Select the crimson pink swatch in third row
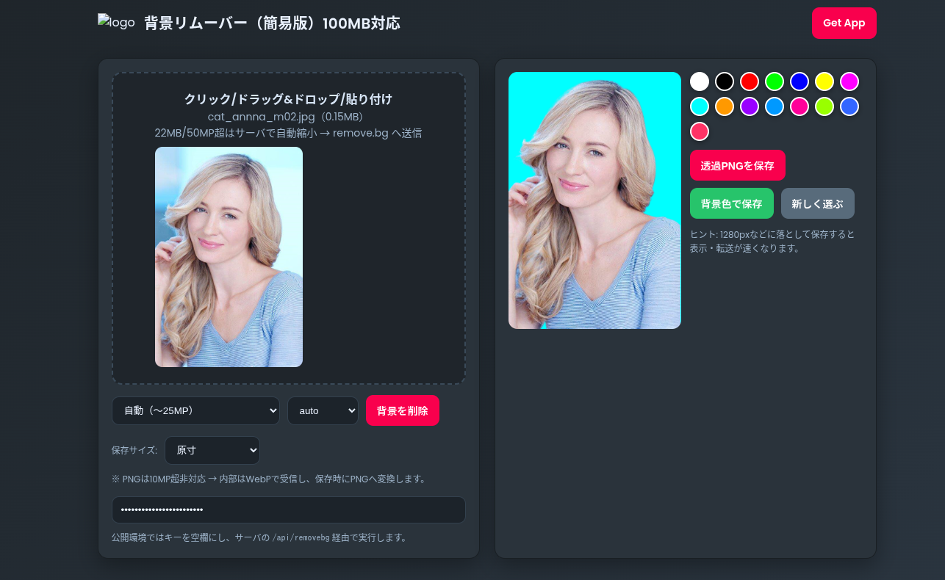 tap(700, 131)
